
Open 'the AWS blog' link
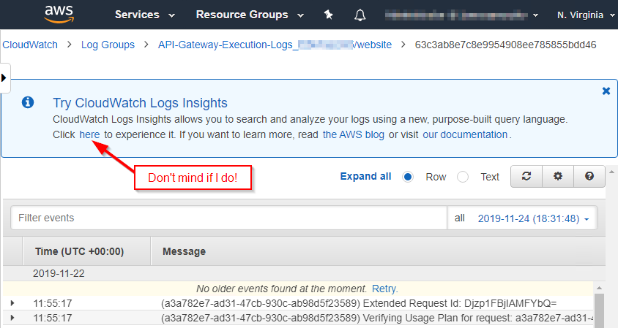pos(354,134)
